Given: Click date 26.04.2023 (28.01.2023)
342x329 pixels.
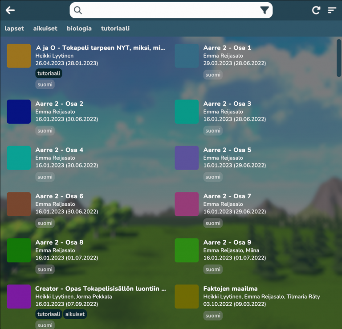Looking at the screenshot, I should click(x=67, y=63).
